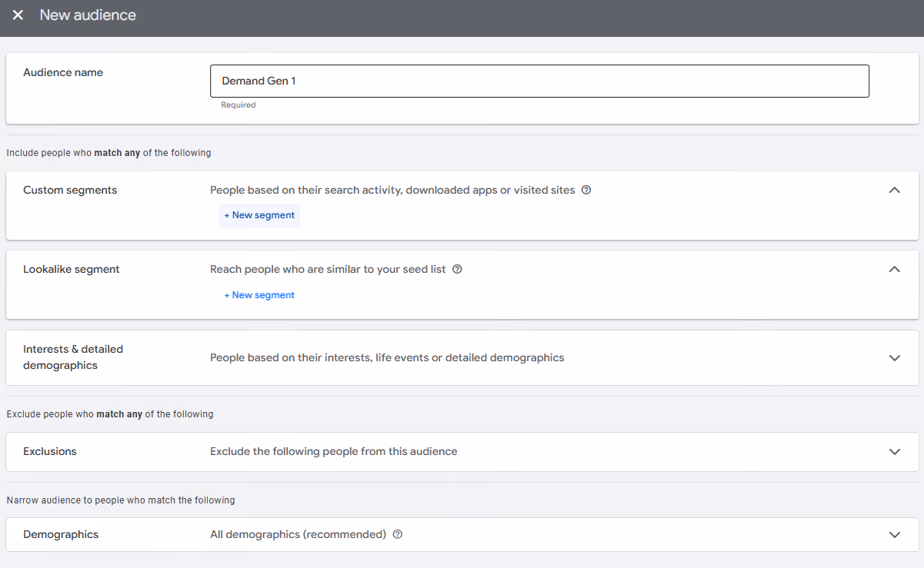Viewport: 924px width, 568px height.
Task: Collapse the Custom segments section
Action: point(894,190)
